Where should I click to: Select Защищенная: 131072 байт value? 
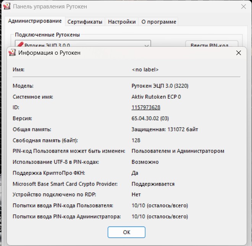(x=165, y=129)
